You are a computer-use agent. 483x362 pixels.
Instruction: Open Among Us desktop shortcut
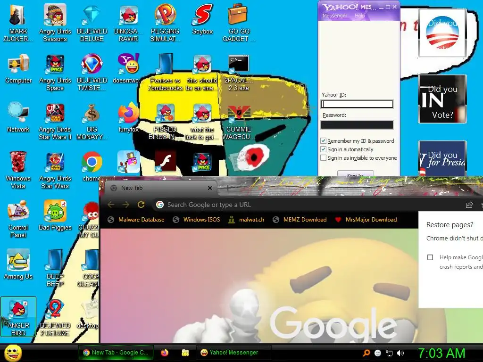tap(18, 264)
